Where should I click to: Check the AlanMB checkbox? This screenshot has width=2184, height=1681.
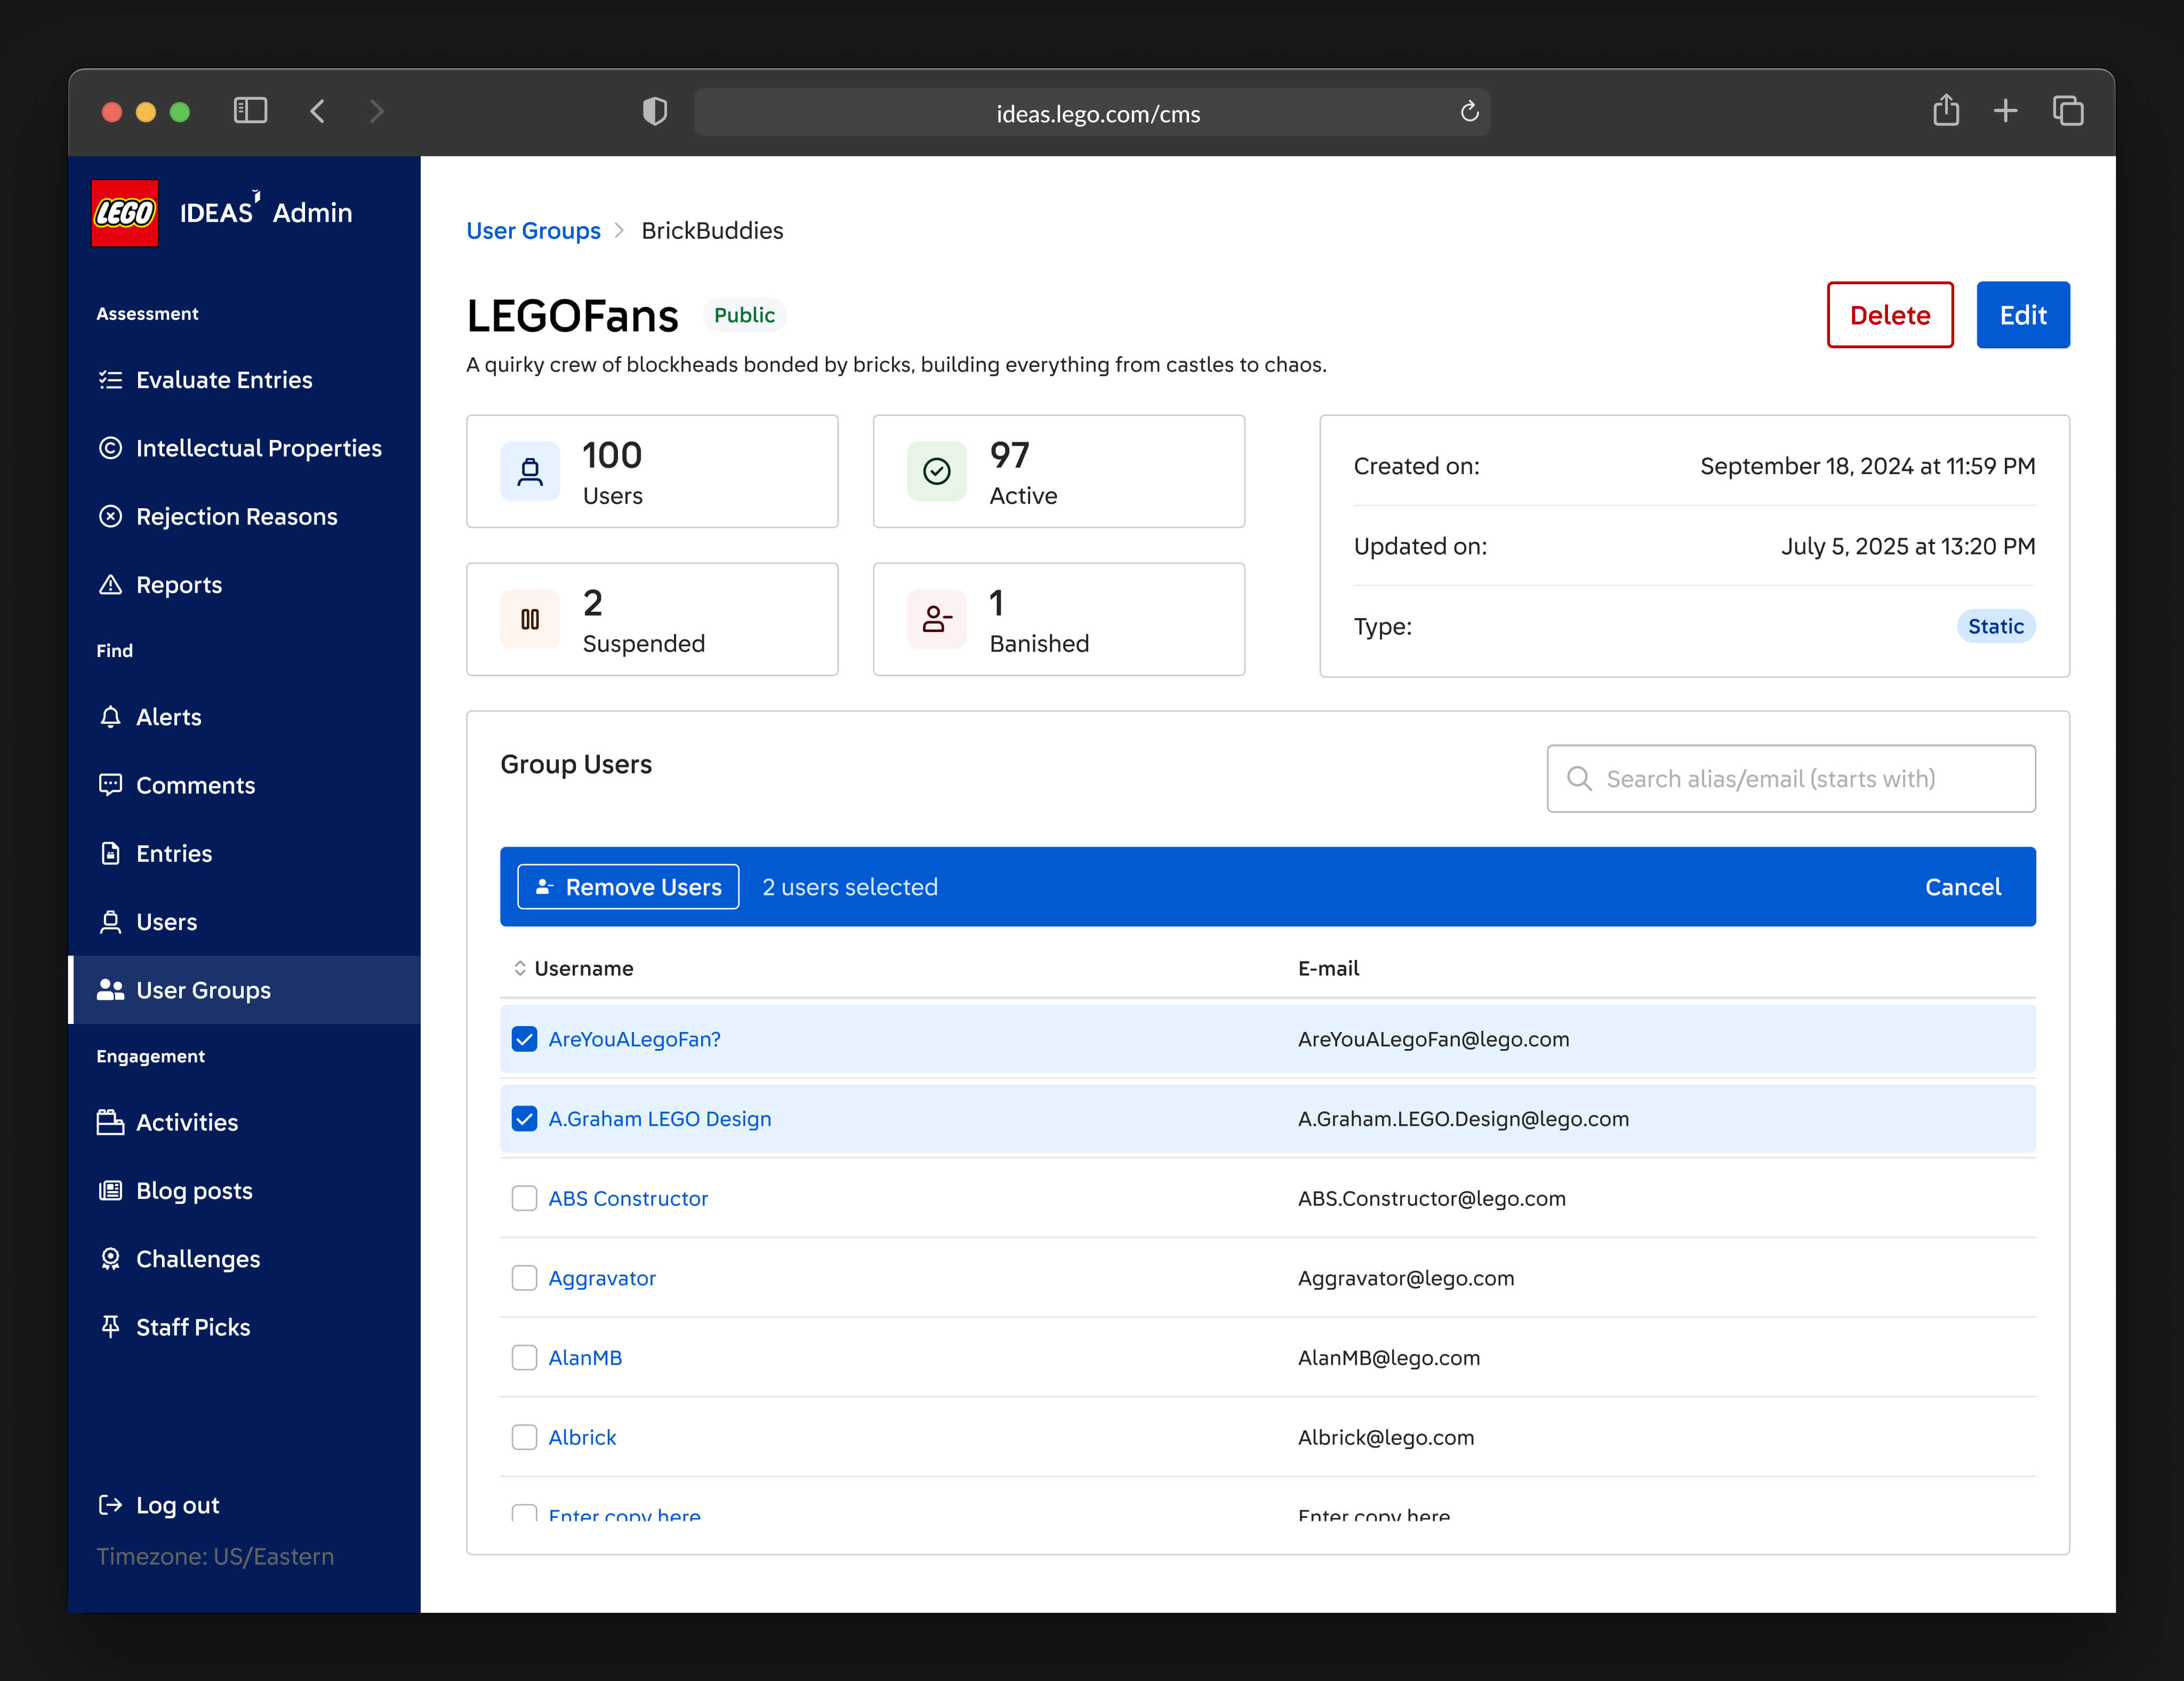(x=524, y=1357)
